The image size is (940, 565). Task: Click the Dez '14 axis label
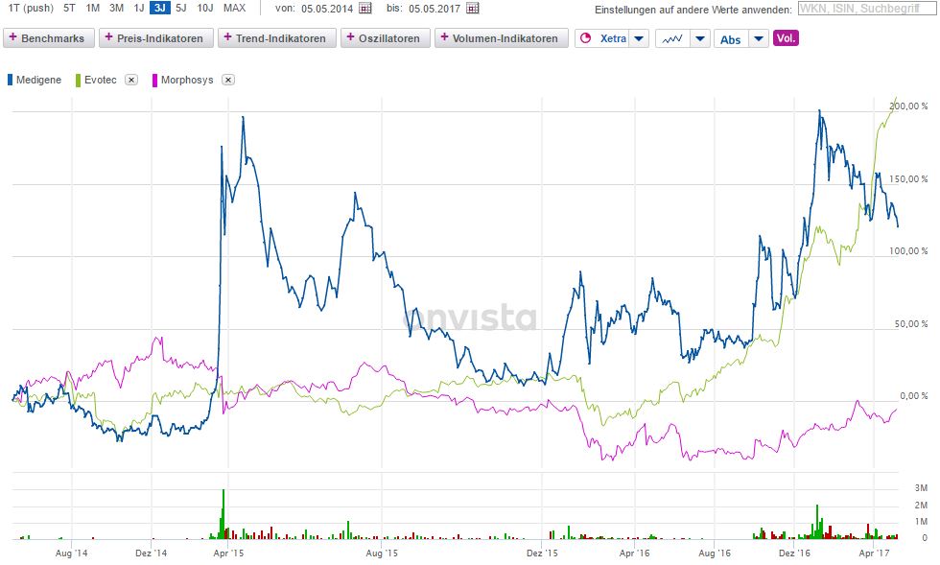click(152, 553)
